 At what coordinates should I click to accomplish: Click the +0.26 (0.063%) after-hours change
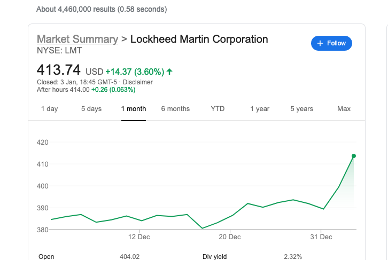113,90
